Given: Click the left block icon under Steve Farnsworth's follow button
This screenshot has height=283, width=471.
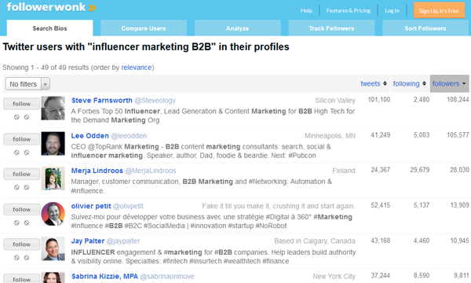Looking at the screenshot, I should pyautogui.click(x=16, y=117).
